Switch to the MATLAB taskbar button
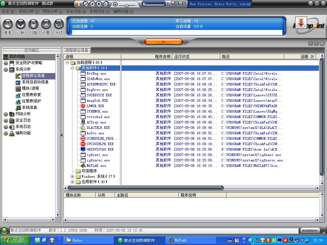 (190, 240)
